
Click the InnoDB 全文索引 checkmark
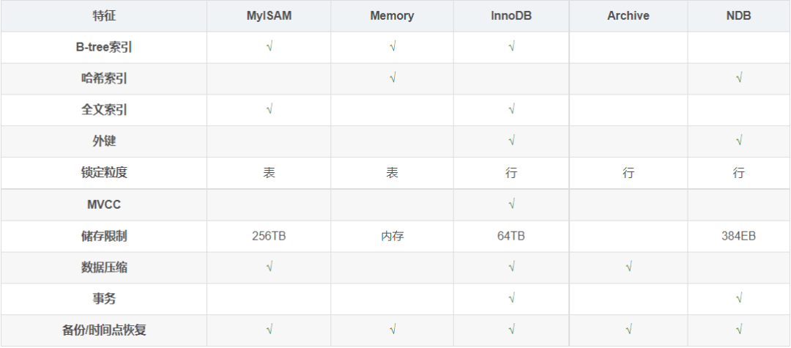tap(511, 110)
